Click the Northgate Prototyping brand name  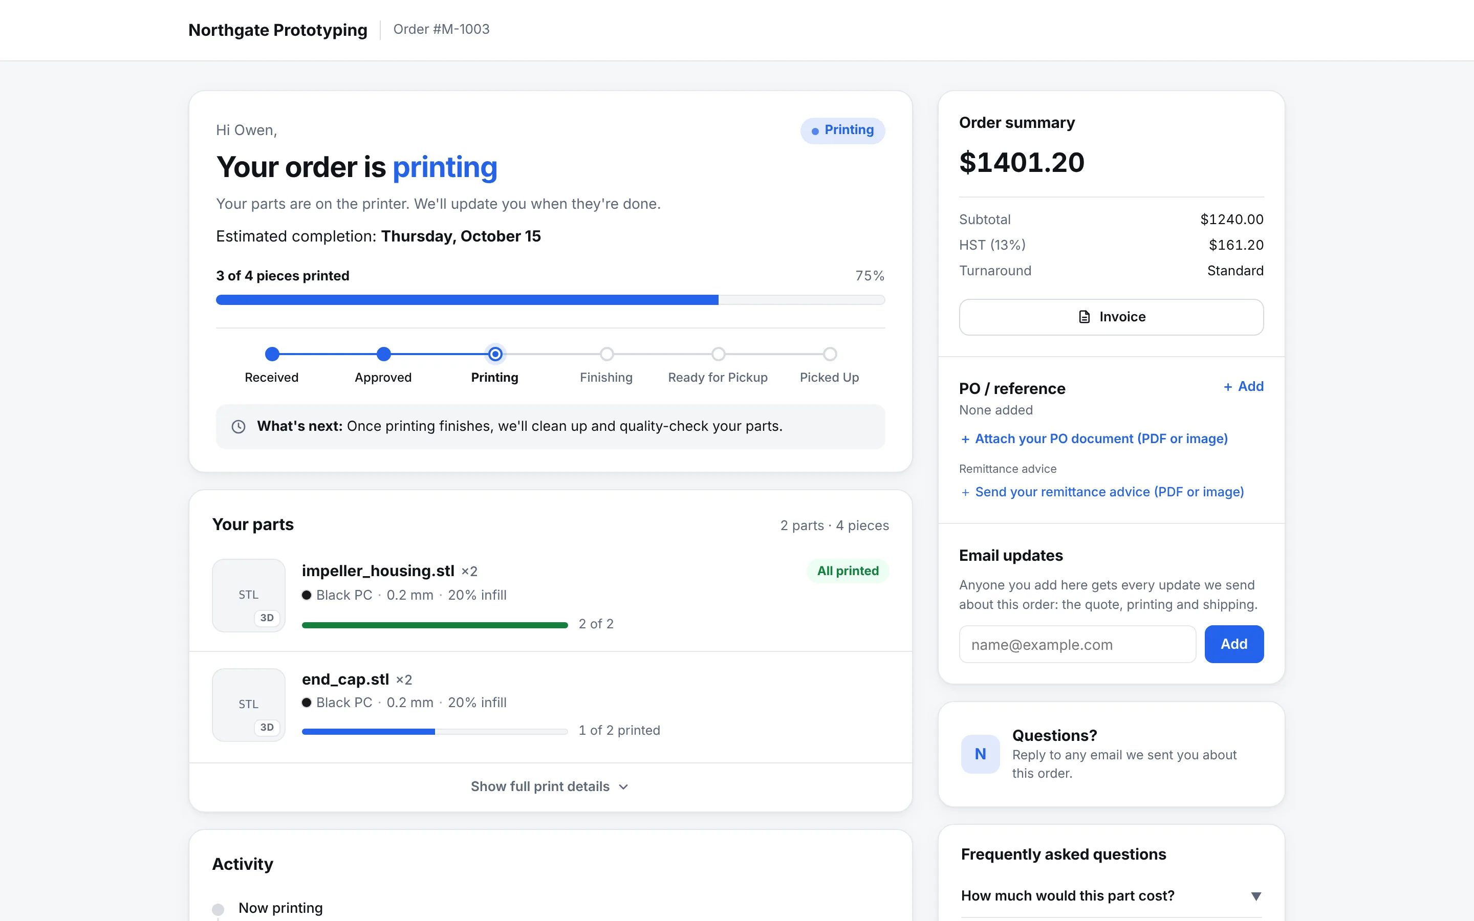pos(278,30)
